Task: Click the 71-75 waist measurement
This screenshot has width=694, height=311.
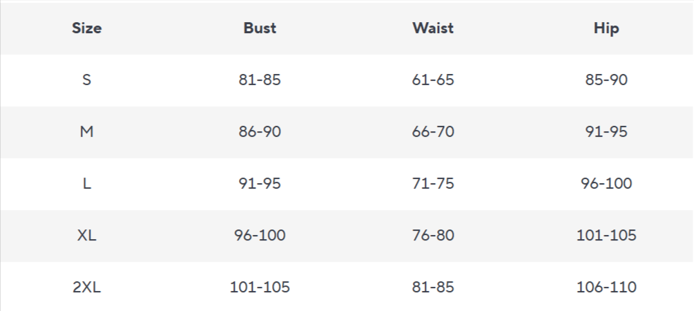Action: click(433, 184)
